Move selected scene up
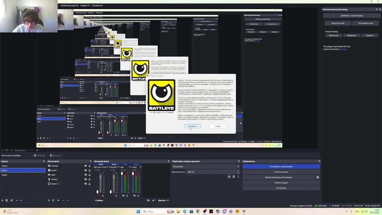The width and height of the screenshot is (382, 215). point(17,200)
